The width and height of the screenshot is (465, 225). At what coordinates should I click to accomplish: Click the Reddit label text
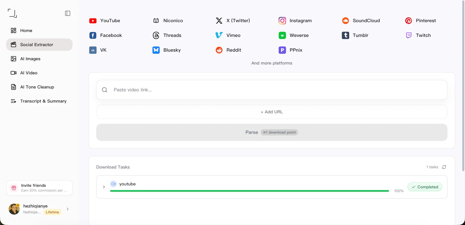[x=234, y=50]
